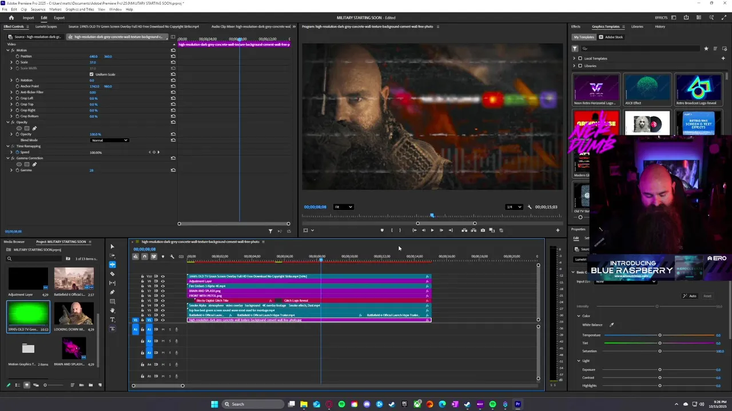Open the Media Browser tab
This screenshot has height=411, width=732.
coord(14,241)
